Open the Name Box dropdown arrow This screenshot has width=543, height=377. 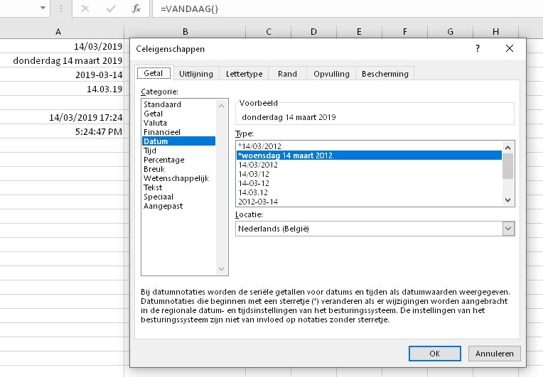pos(43,8)
